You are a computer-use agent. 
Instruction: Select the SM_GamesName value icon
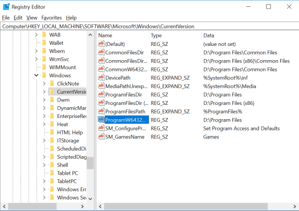tap(101, 137)
